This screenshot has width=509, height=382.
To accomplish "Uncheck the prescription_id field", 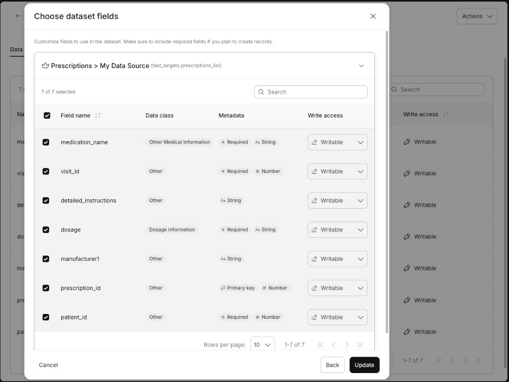I will pyautogui.click(x=46, y=288).
